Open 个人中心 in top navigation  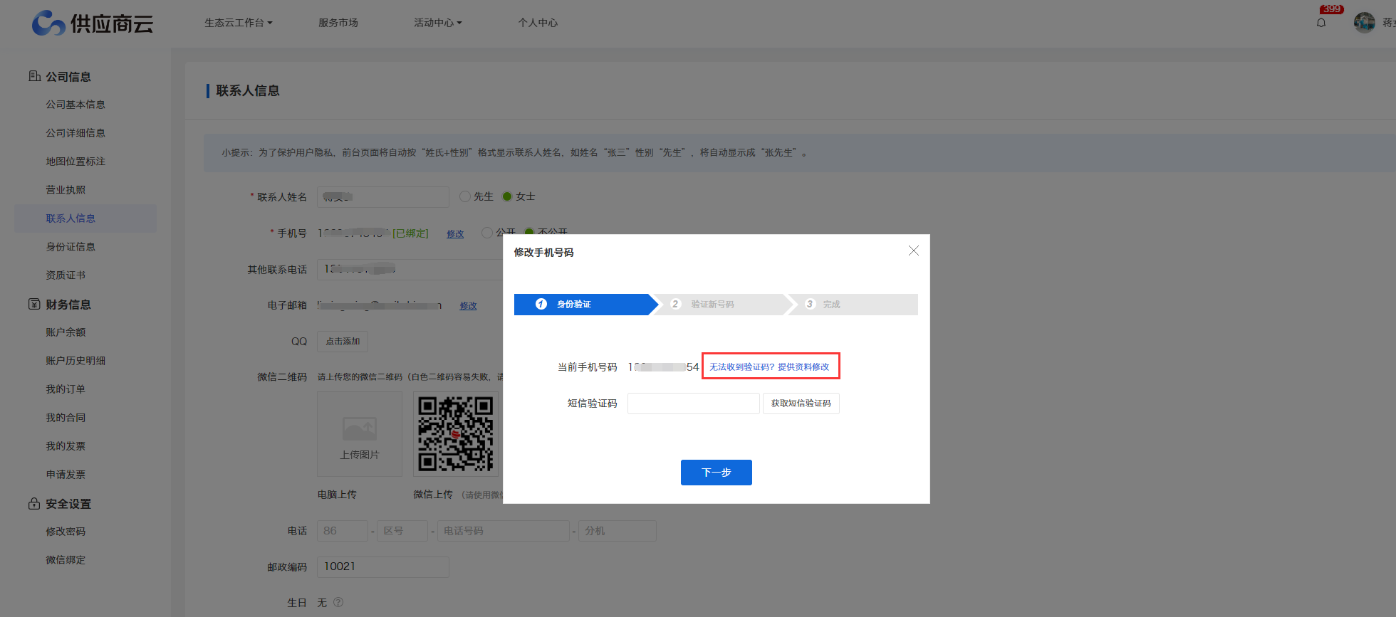(538, 23)
